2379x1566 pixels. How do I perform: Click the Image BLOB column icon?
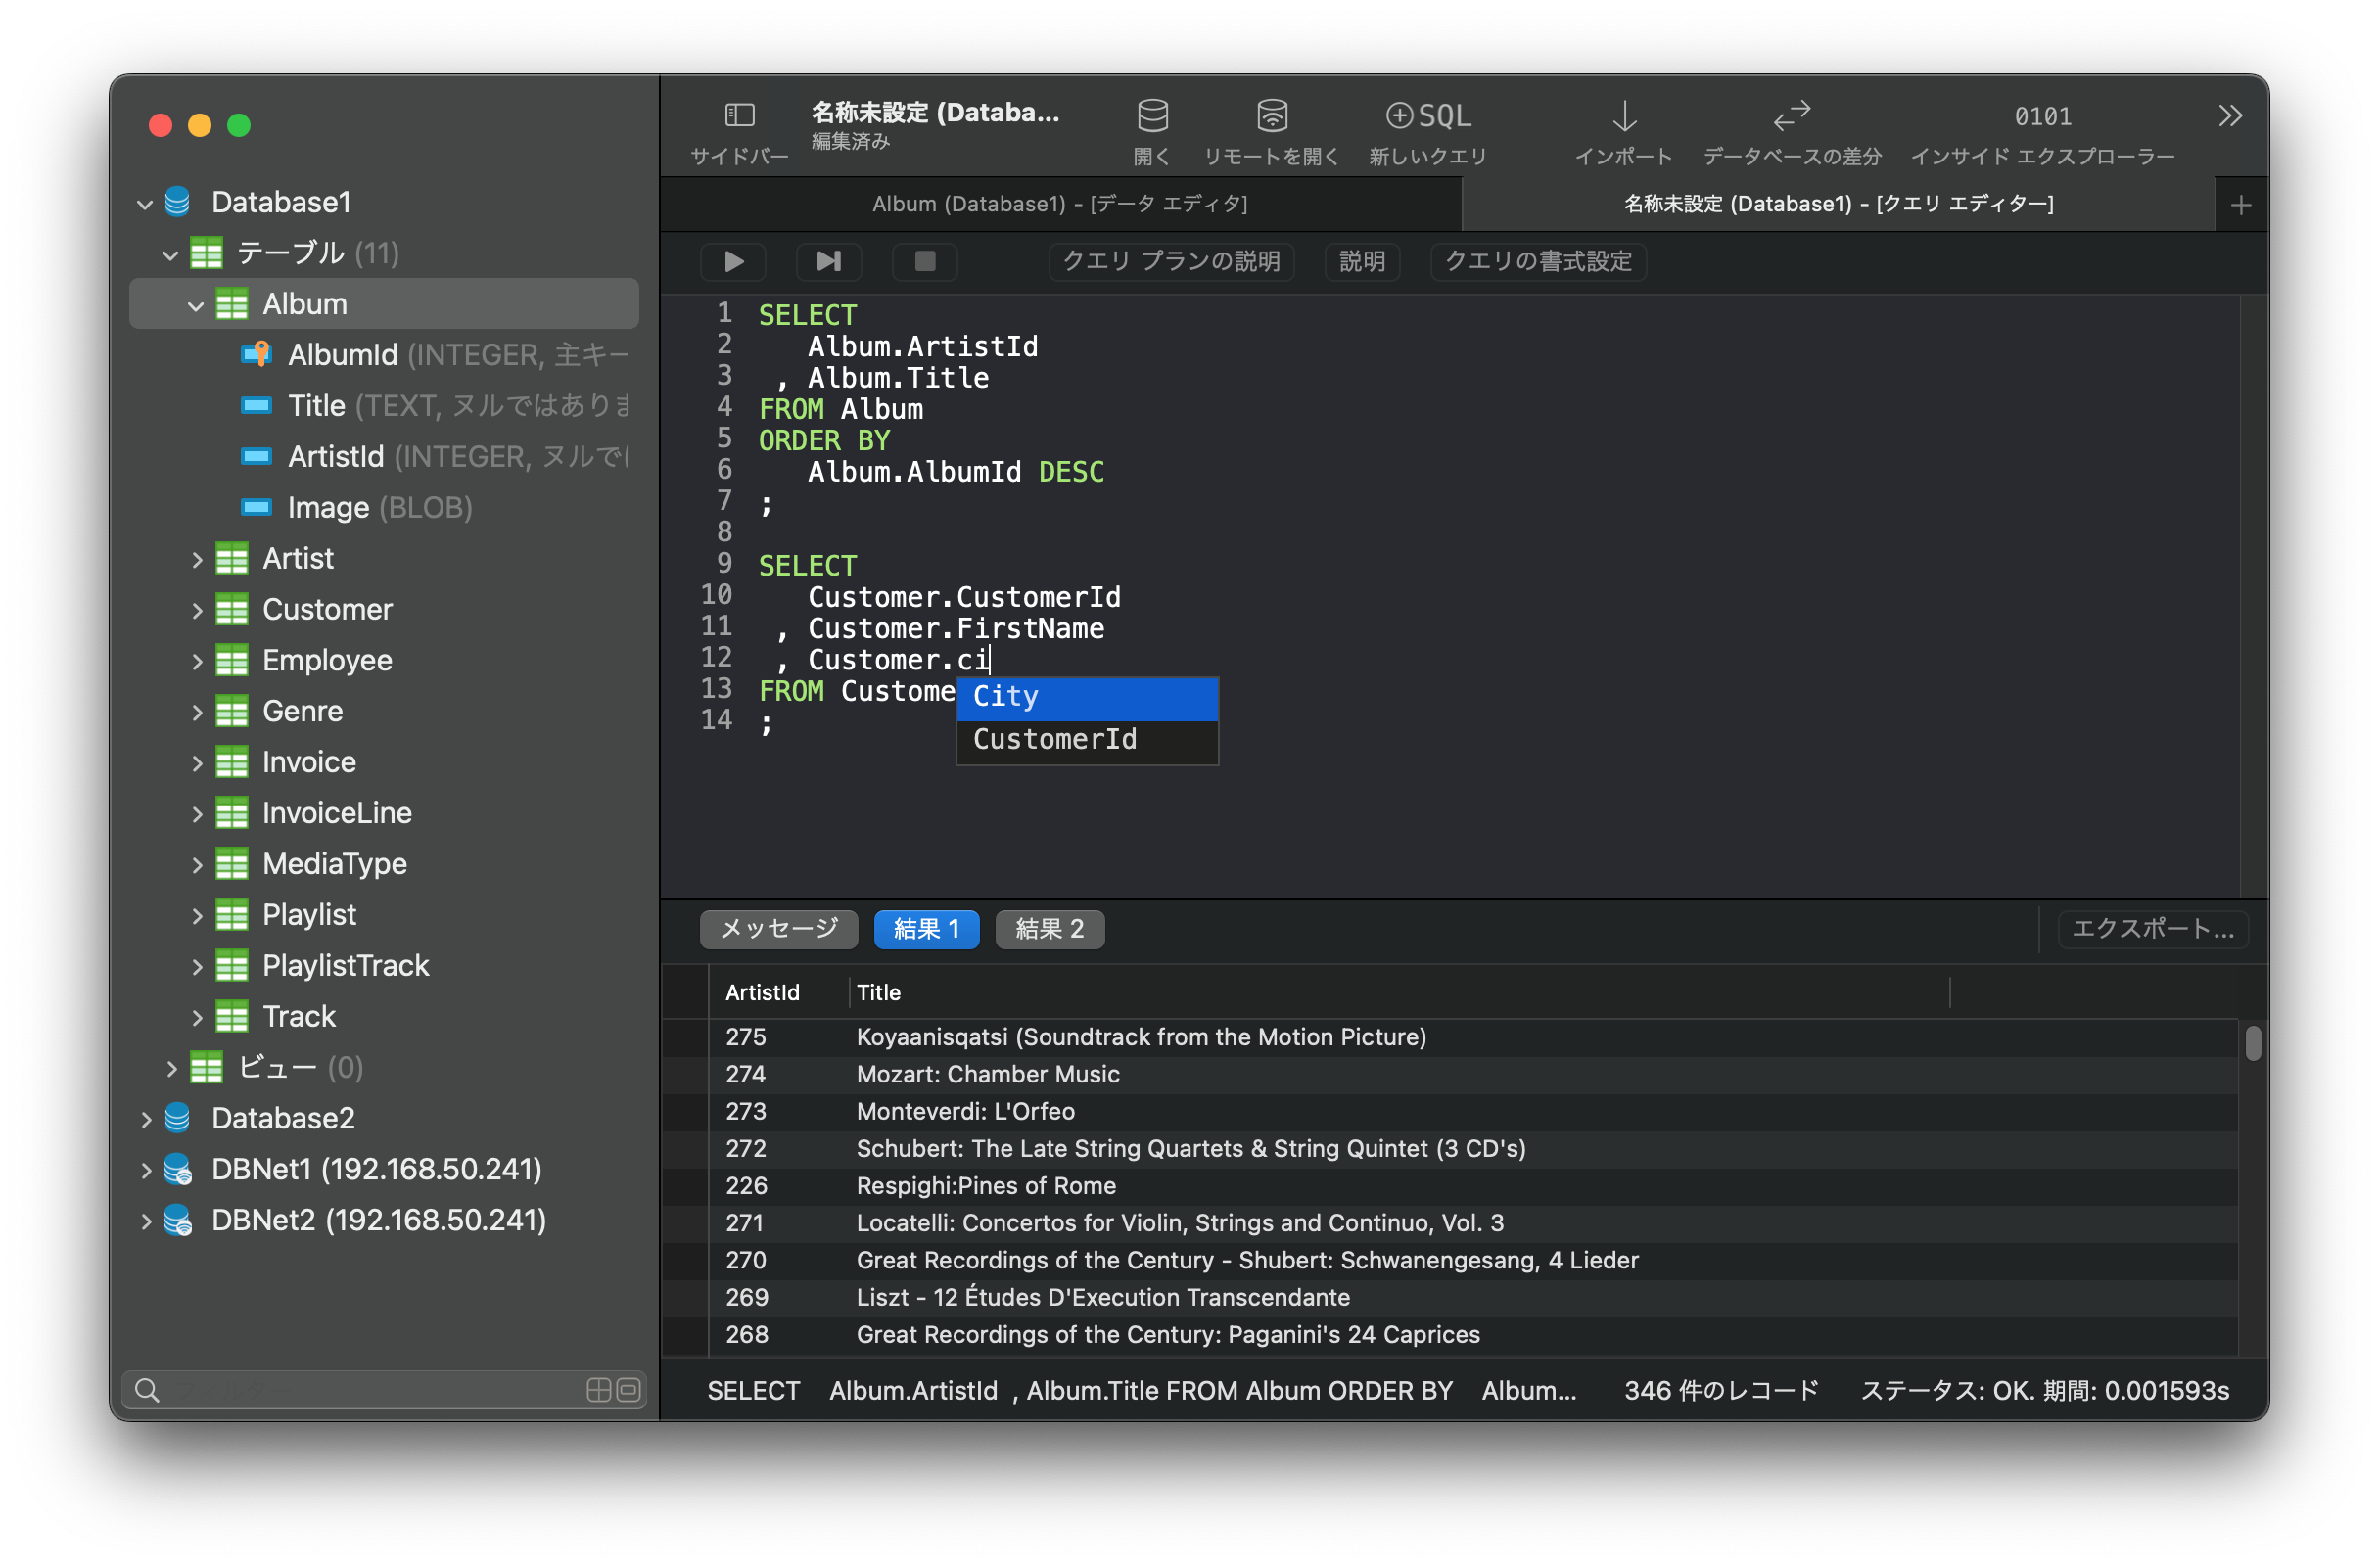tap(257, 507)
